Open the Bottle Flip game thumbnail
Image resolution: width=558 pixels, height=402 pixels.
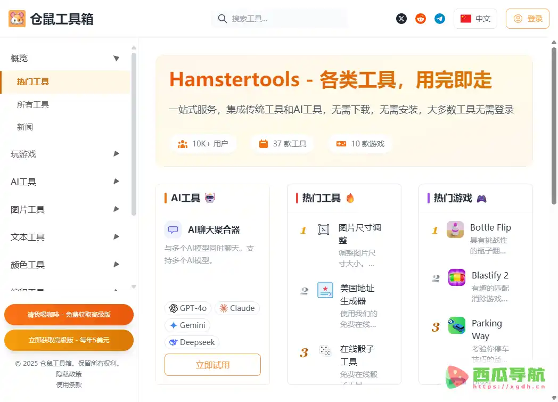pyautogui.click(x=455, y=229)
